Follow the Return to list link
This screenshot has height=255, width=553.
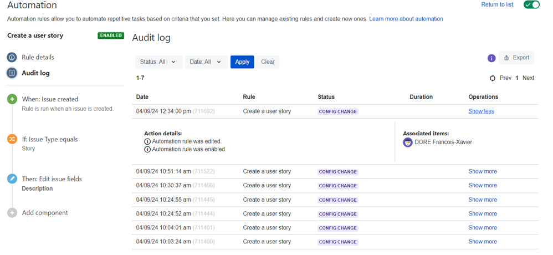click(497, 4)
